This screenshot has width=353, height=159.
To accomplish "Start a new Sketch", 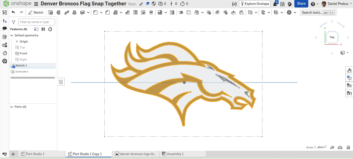I will pos(36,12).
